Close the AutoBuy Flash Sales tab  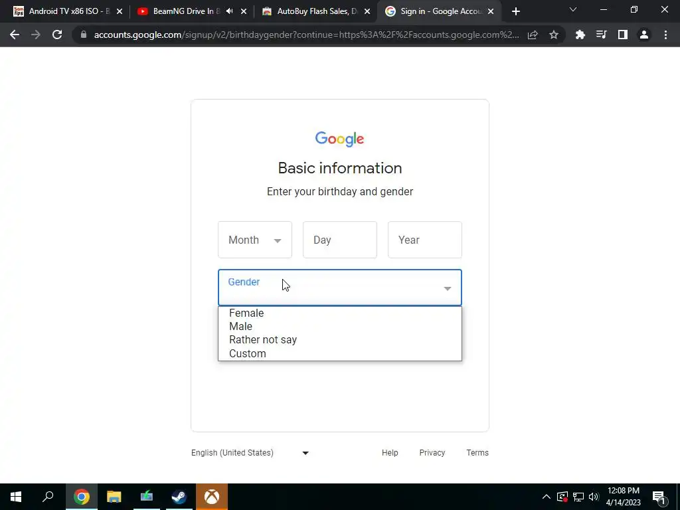pos(367,12)
